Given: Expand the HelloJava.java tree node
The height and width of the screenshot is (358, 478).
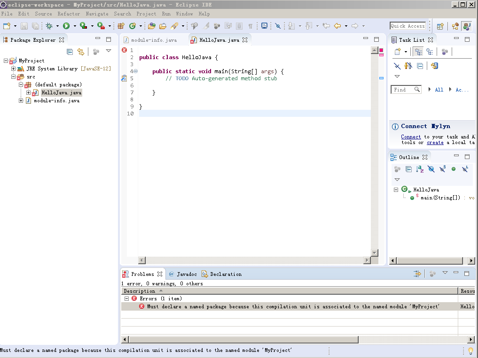Looking at the screenshot, I should 28,92.
